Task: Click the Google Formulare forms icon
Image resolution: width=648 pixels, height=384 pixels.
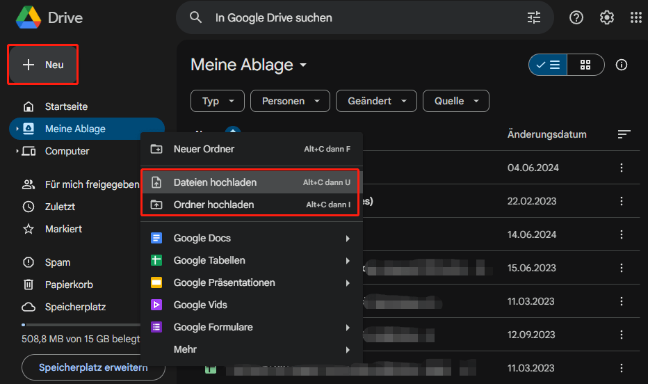Action: [156, 328]
